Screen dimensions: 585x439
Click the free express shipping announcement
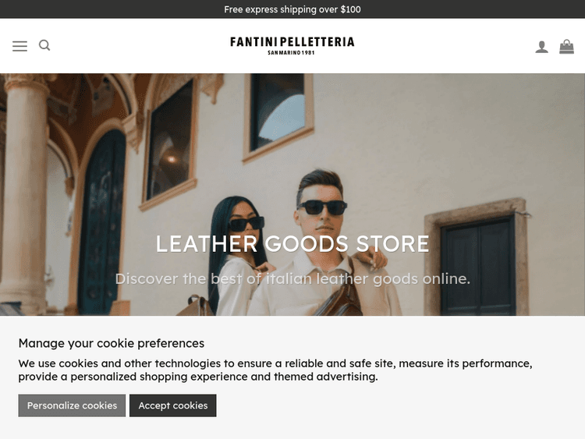click(292, 9)
